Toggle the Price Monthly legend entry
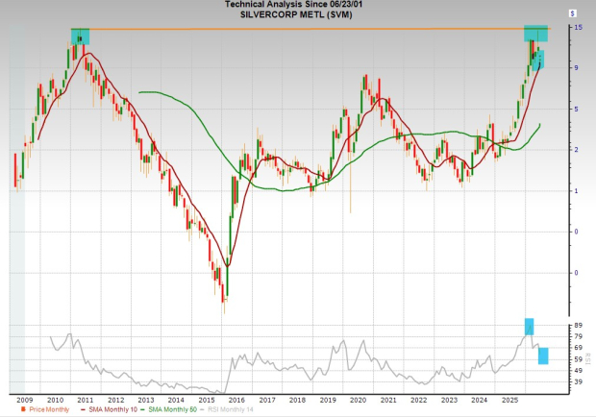Screen dimensions: 596x417 tap(45, 409)
